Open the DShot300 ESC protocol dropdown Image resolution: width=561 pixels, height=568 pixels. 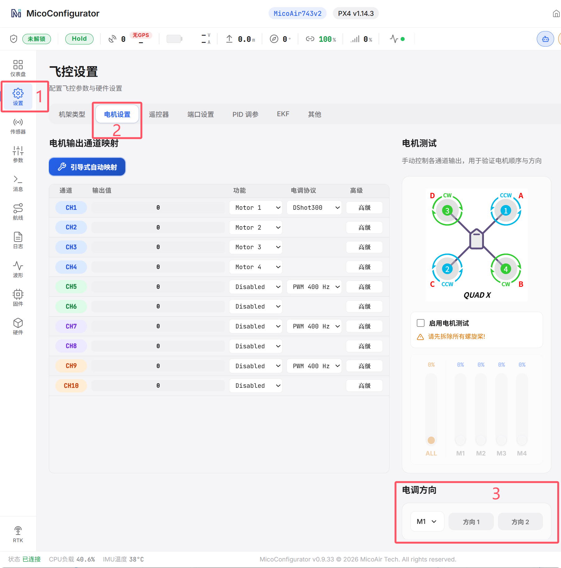coord(314,208)
